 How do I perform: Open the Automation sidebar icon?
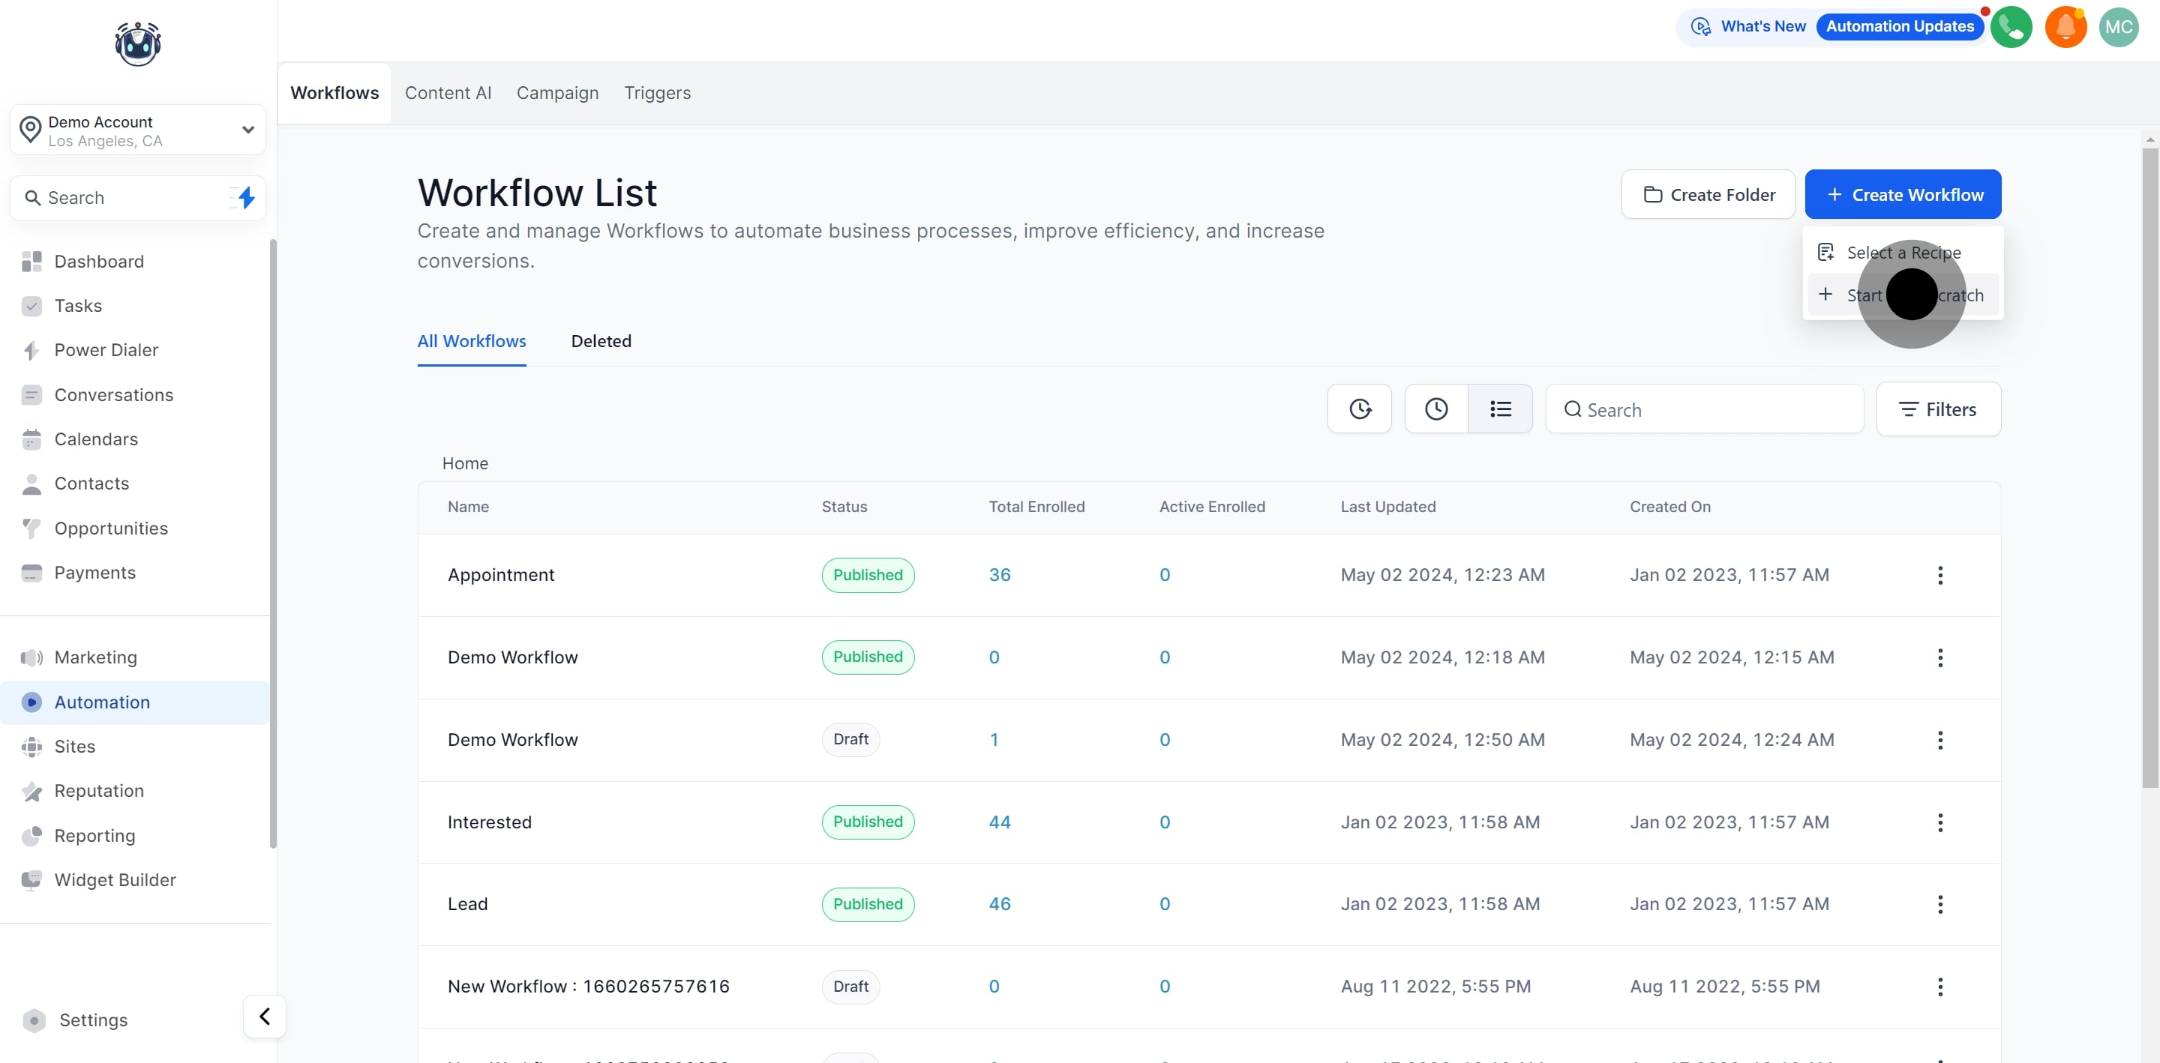click(31, 702)
